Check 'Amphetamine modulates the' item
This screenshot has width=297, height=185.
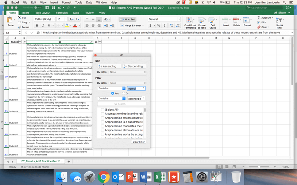pyautogui.click(x=103, y=126)
